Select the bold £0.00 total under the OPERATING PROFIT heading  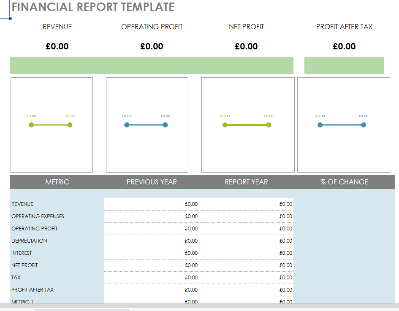[152, 46]
